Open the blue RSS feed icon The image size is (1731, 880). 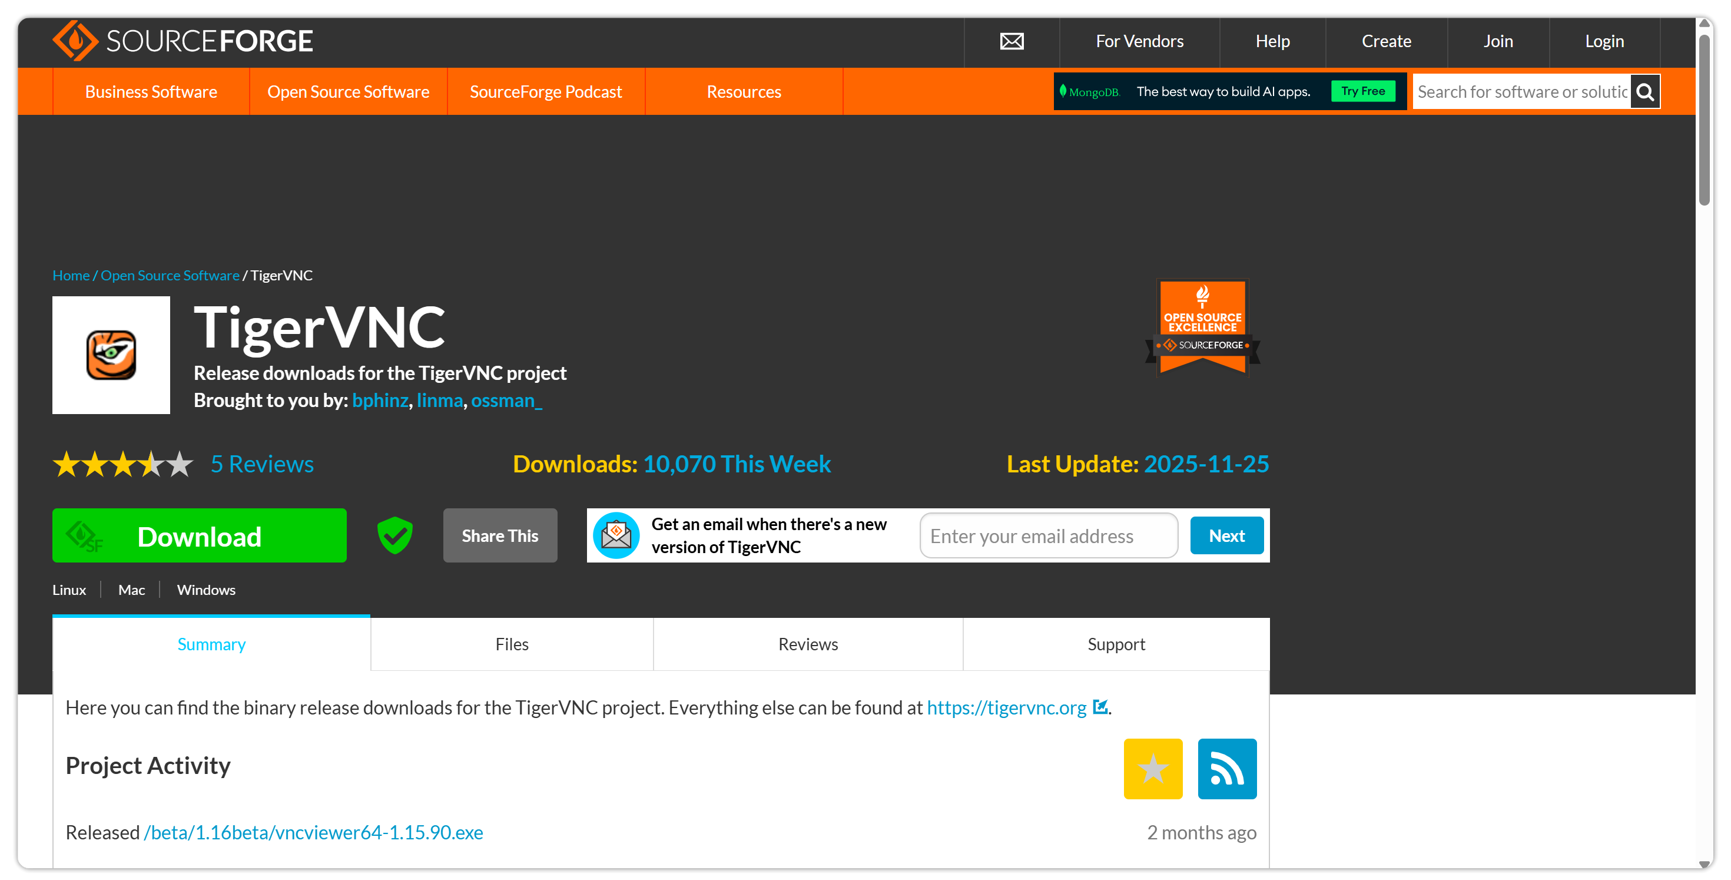point(1226,769)
